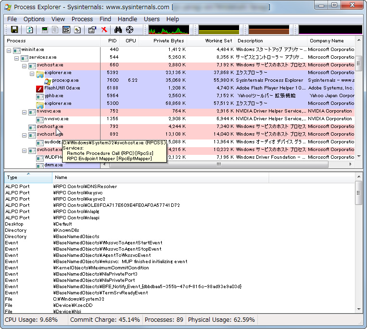Collapse the svchost.exe PID 892 node
Viewport: 367px width, 329px height.
(25, 135)
